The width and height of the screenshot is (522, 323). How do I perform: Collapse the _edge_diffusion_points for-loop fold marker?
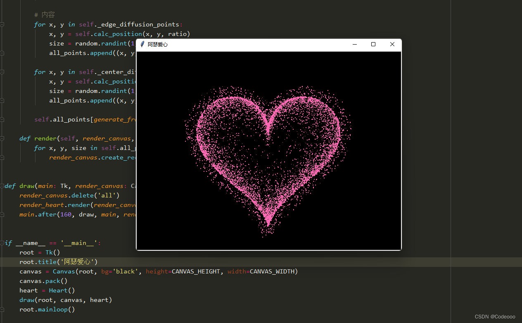[2, 25]
